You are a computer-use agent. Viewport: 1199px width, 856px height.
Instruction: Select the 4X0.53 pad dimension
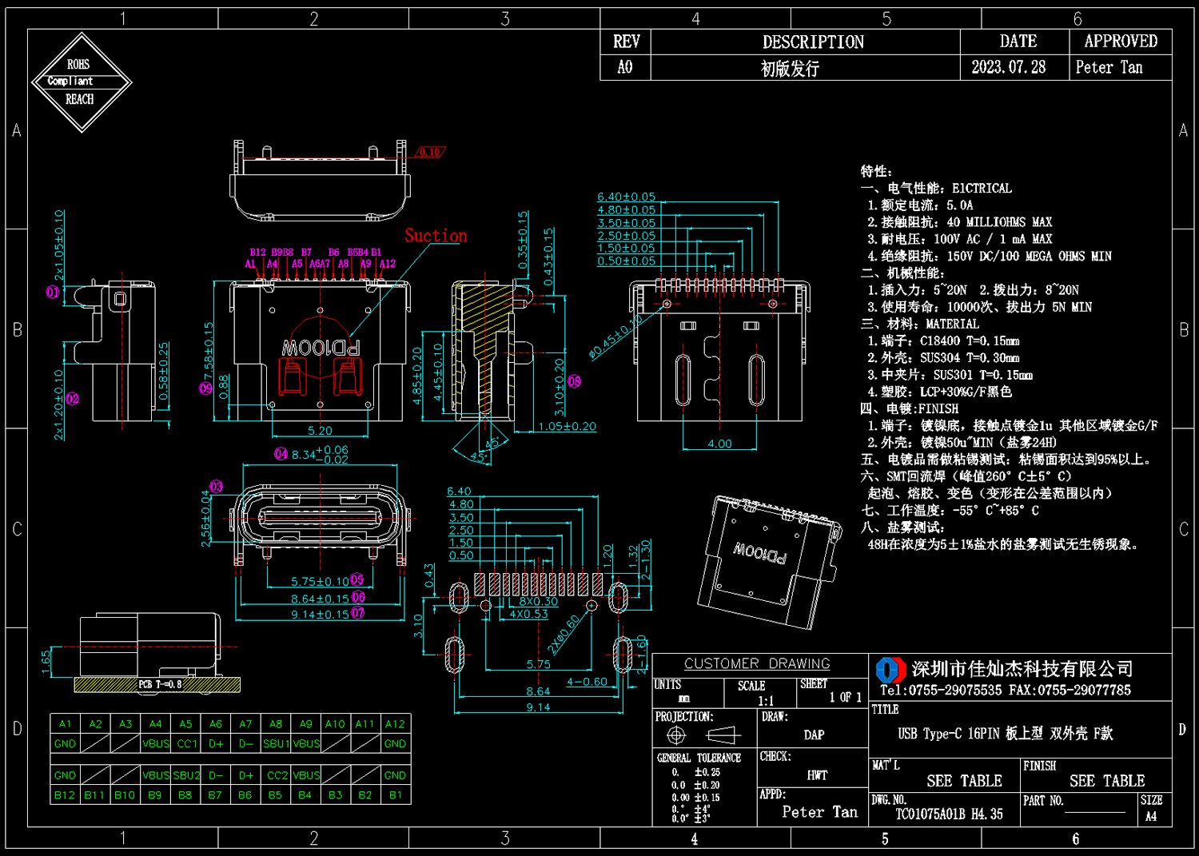[529, 614]
